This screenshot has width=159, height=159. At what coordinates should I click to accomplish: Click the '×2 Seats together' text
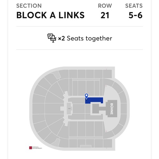click(85, 38)
